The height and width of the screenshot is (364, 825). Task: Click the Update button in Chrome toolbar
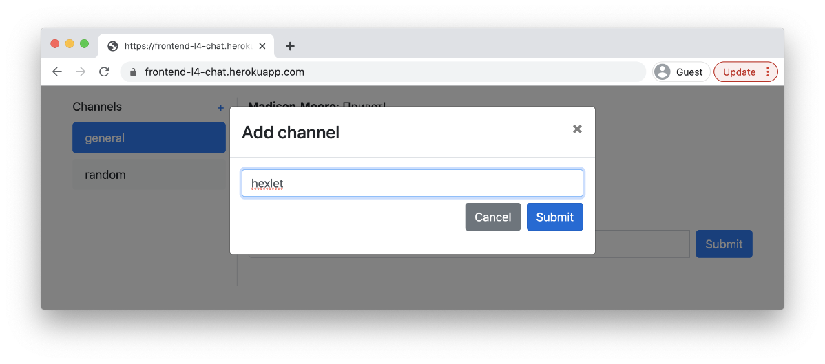click(x=739, y=72)
